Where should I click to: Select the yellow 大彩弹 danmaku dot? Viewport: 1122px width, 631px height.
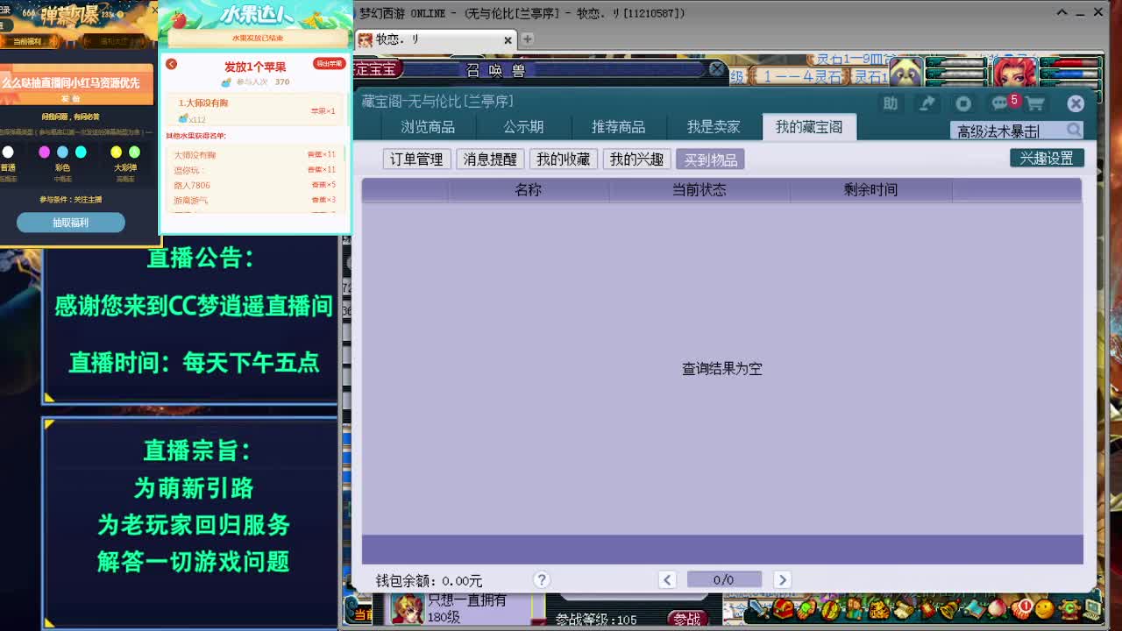(116, 152)
